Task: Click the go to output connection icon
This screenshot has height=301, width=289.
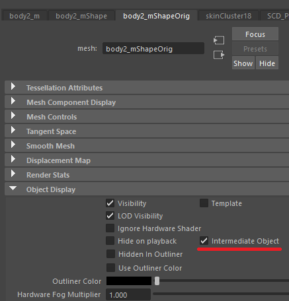Action: (219, 55)
